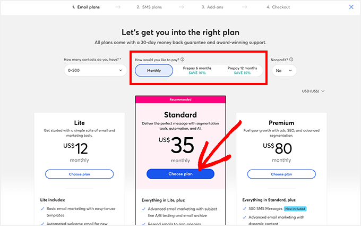Go to the Add-ons step
Viewport: 361px width, 226px height.
coord(213,7)
